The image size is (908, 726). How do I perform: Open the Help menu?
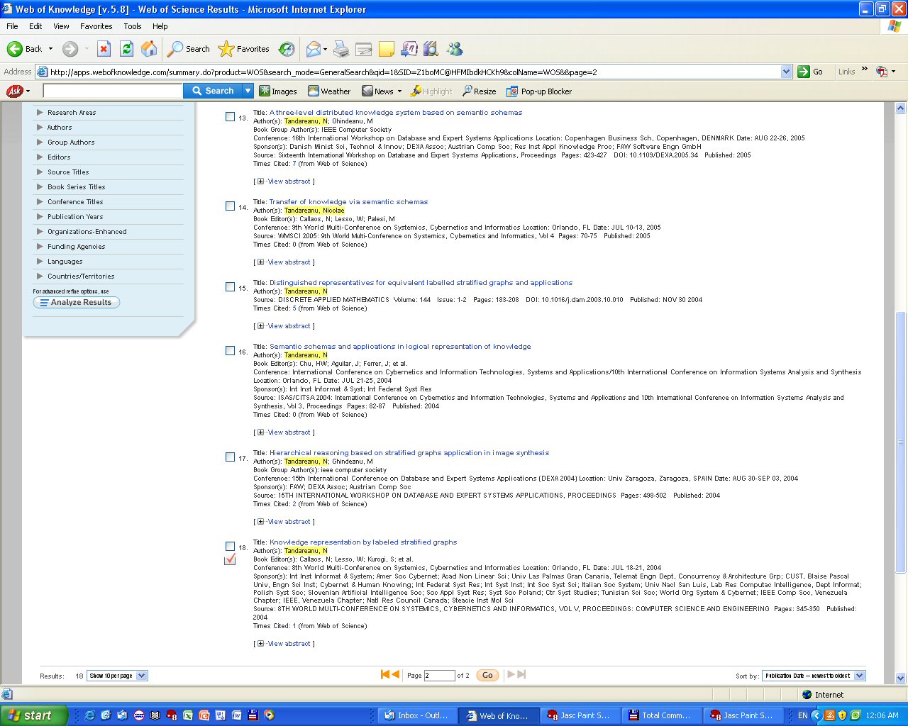tap(160, 26)
